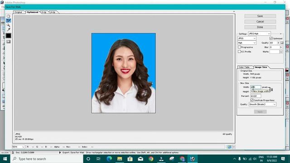290x163 pixels.
Task: Enable the ICC Profile checkbox
Action: pos(239,52)
